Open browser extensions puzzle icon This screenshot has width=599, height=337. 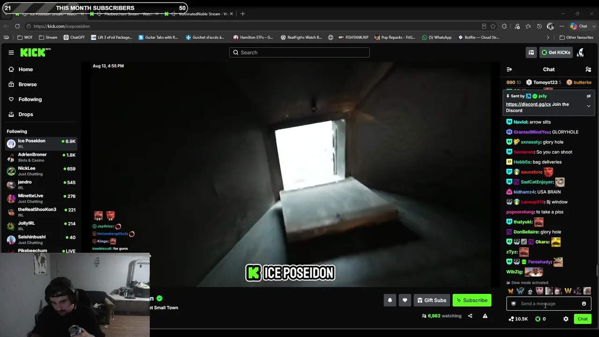point(504,26)
